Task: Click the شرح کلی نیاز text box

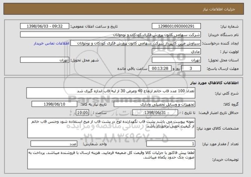Action: 111,93
